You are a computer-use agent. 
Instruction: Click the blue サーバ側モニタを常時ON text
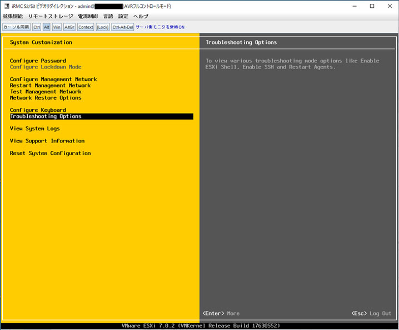[160, 27]
